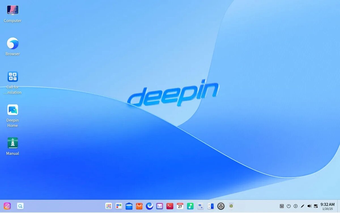This screenshot has height=213, width=340.
Task: Open the green Music player dock icon
Action: 190,206
